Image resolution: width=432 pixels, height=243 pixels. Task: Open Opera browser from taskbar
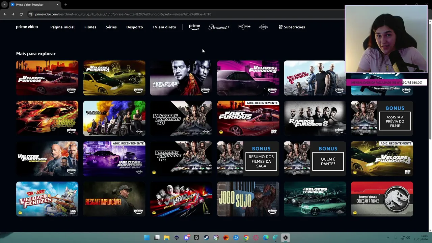coord(256,238)
